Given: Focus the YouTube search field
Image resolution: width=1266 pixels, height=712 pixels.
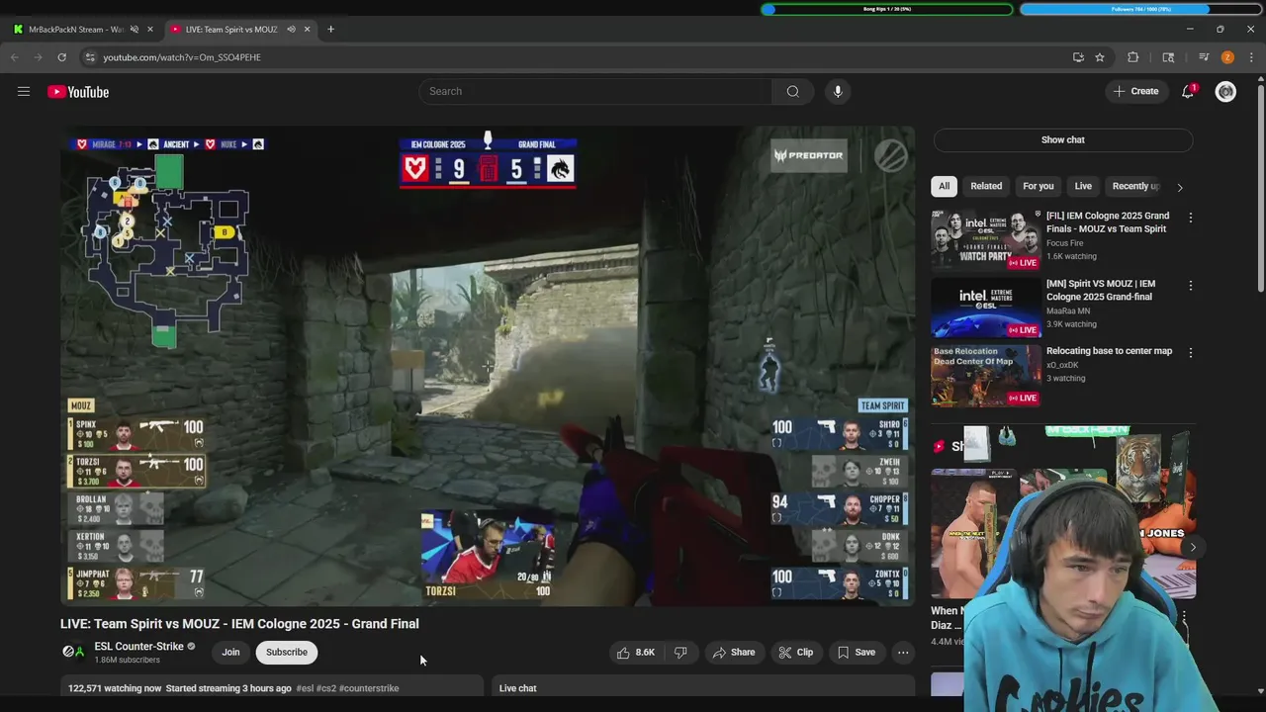Looking at the screenshot, I should [595, 91].
